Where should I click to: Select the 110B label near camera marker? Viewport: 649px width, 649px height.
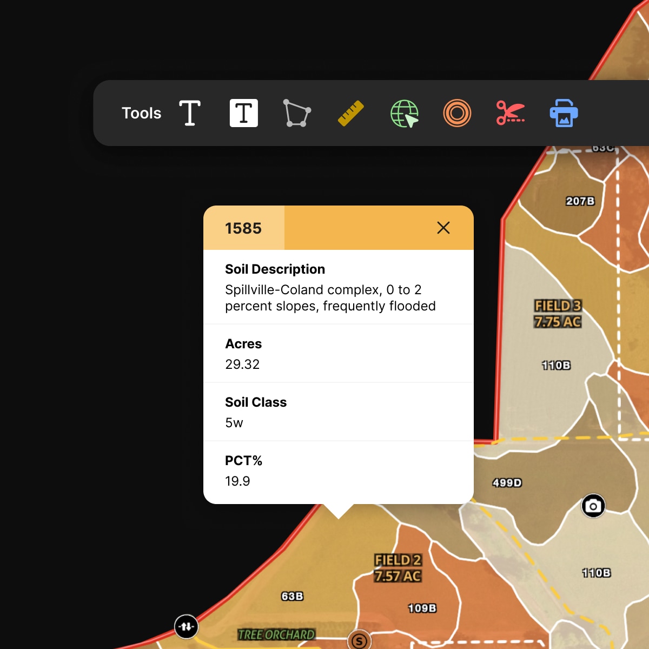tap(597, 573)
